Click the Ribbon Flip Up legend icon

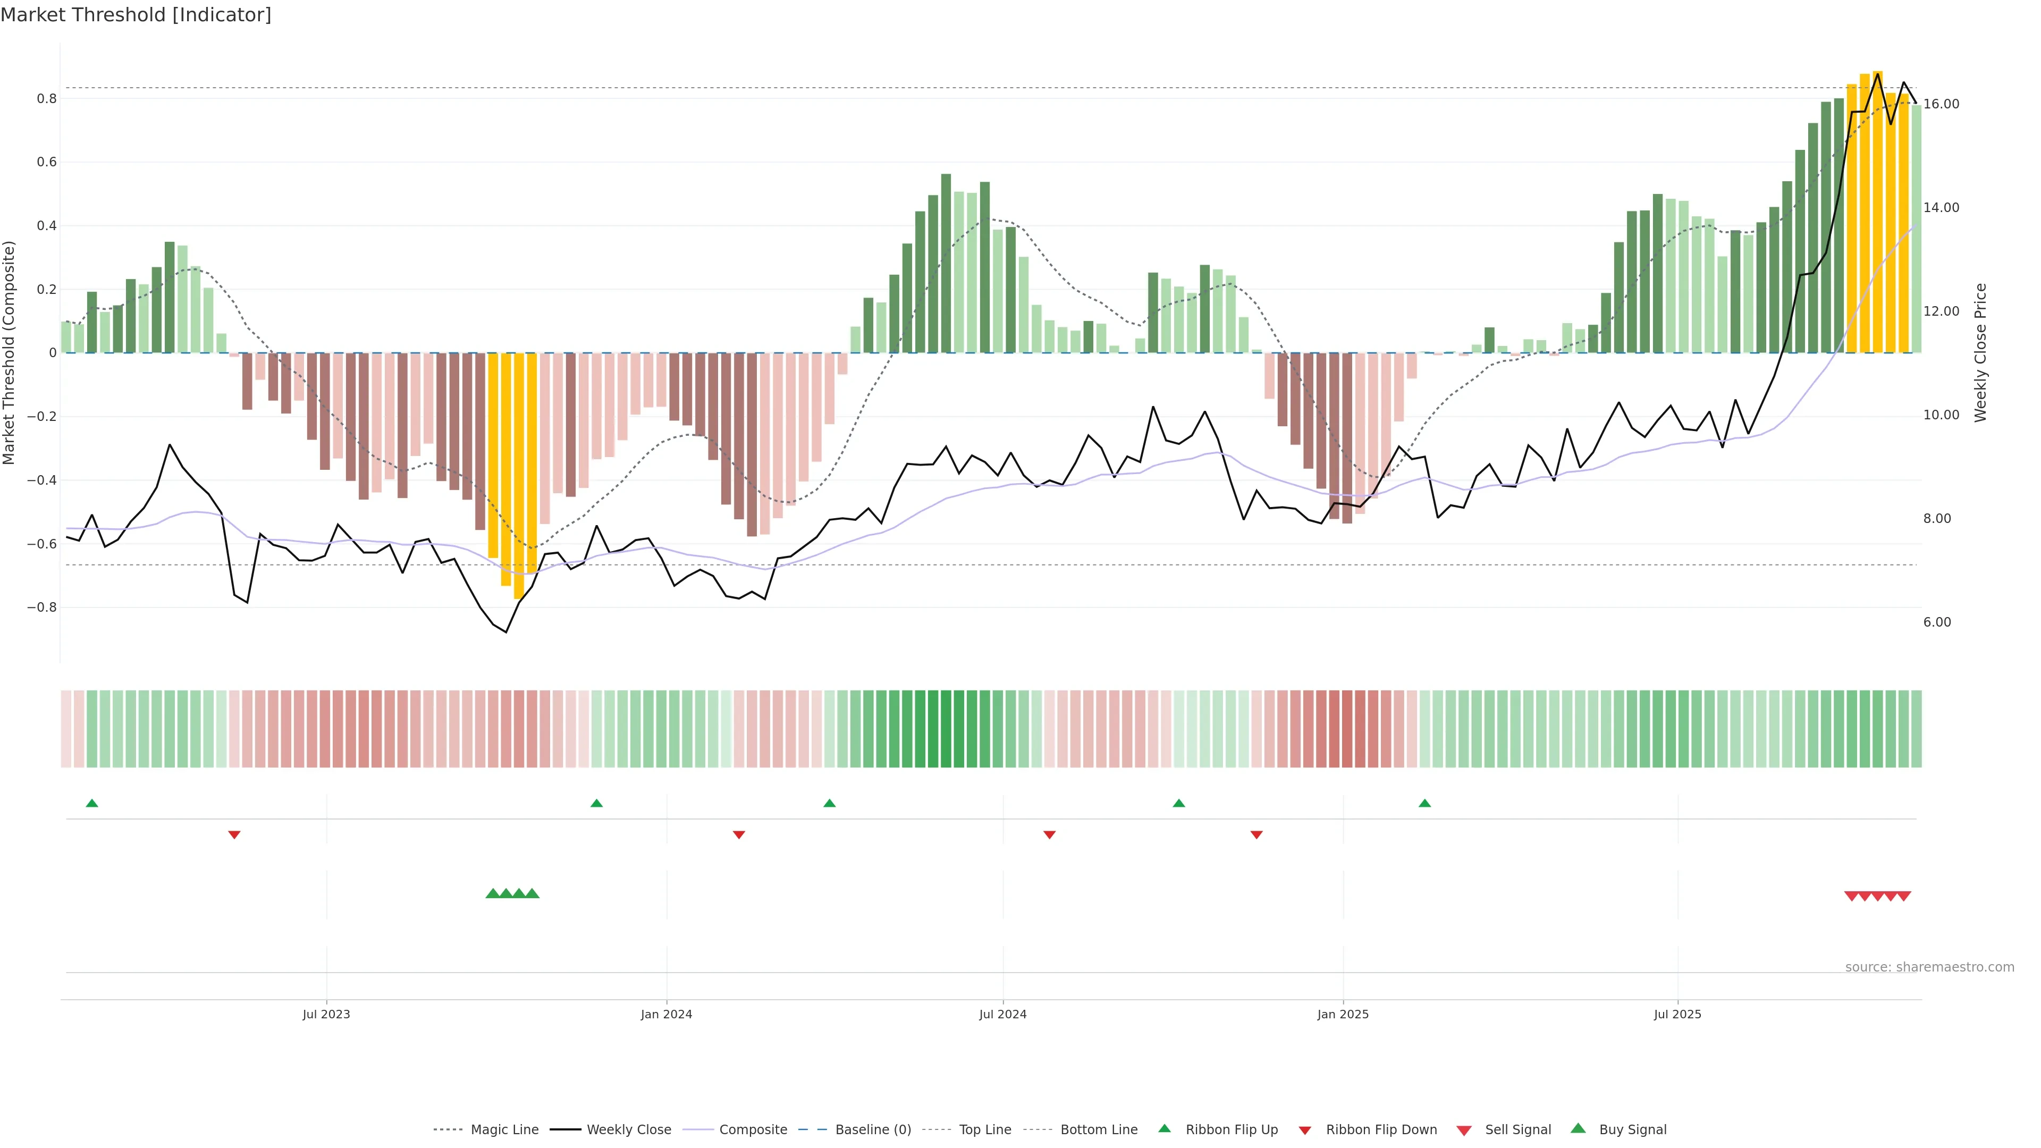1164,1129
